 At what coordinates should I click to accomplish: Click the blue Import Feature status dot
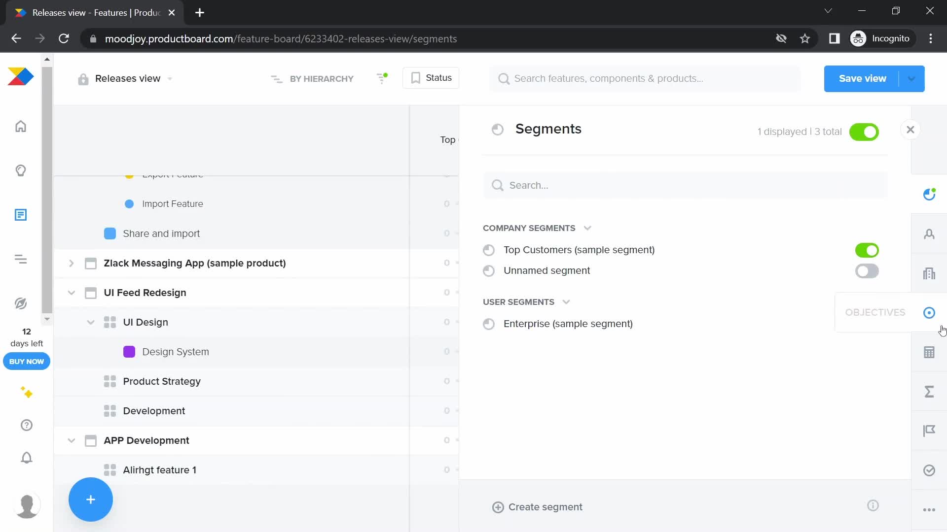[x=129, y=204]
